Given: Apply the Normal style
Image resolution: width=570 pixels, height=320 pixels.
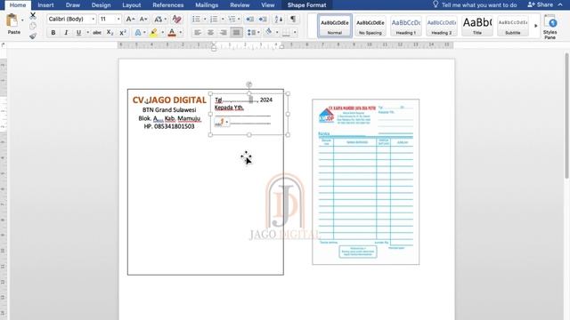Looking at the screenshot, I should click(335, 26).
